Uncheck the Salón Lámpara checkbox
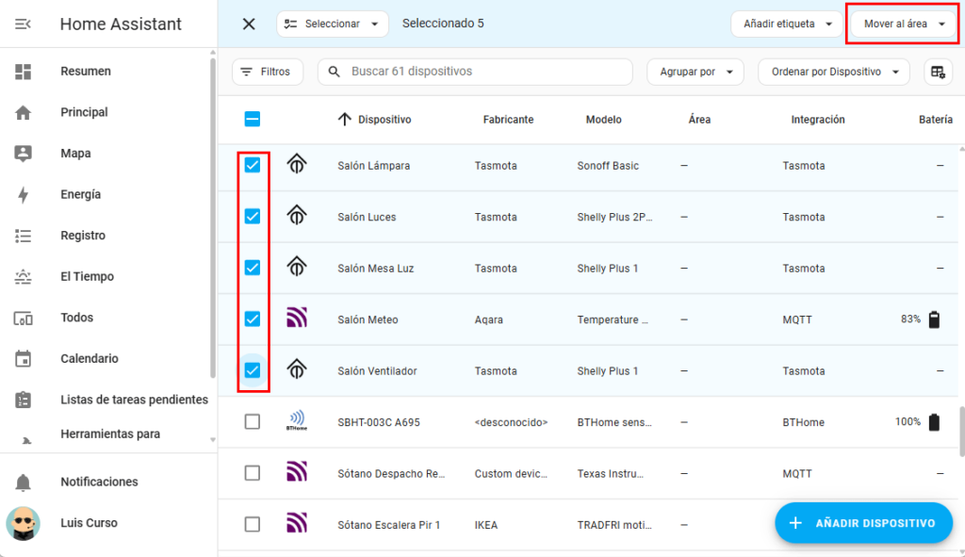 pyautogui.click(x=253, y=166)
